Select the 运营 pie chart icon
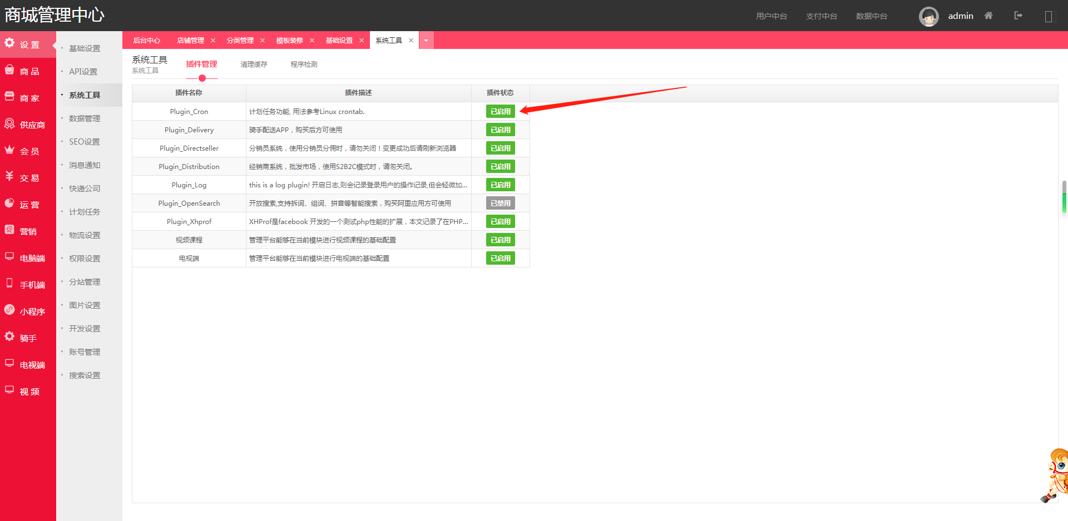 pyautogui.click(x=9, y=203)
